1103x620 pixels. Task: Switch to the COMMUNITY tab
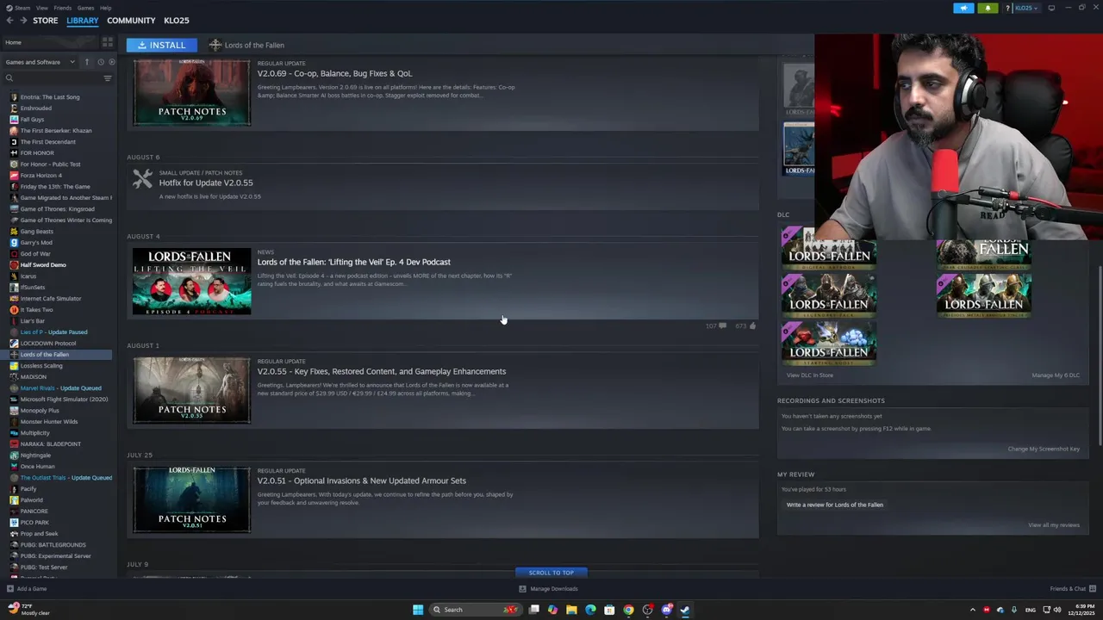[x=131, y=21]
